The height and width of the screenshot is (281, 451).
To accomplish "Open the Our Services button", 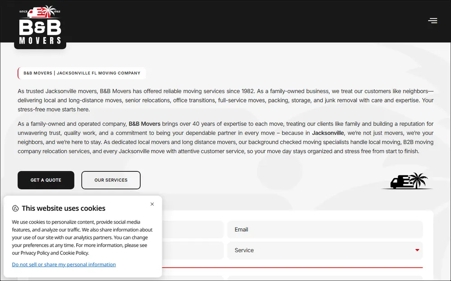I will pyautogui.click(x=111, y=180).
